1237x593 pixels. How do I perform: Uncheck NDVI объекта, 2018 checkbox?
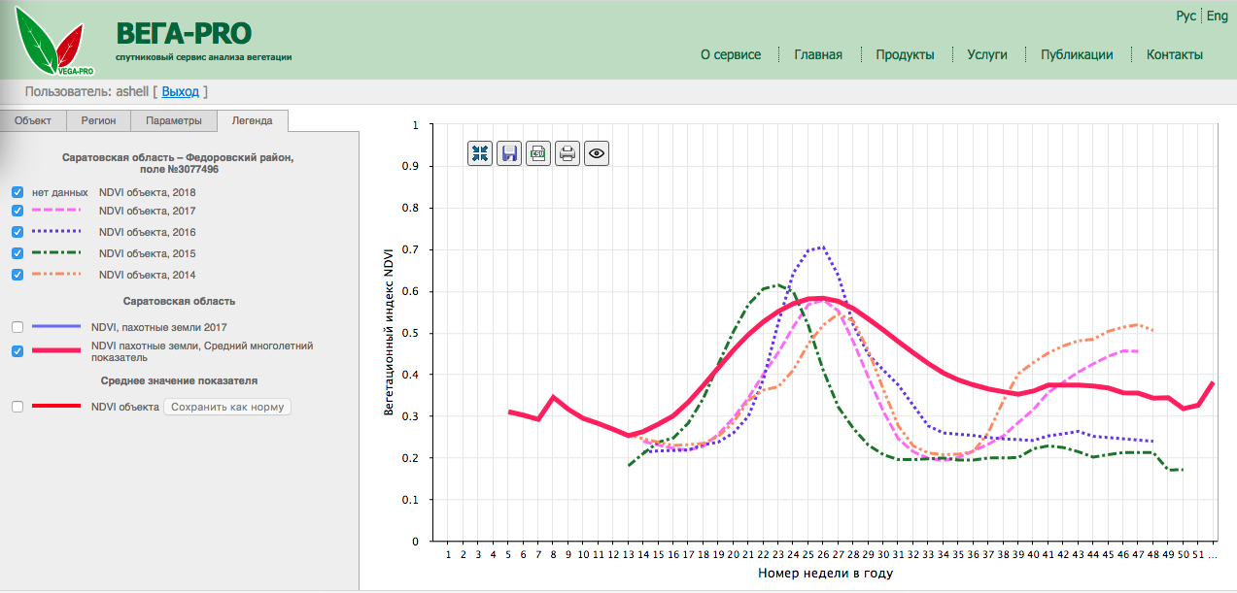(17, 192)
